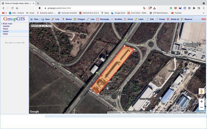207x129 pixels.
Task: Open map Terms of Use
Action: point(187,113)
